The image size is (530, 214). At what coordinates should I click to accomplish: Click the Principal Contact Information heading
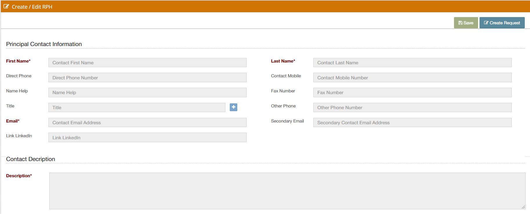[44, 44]
